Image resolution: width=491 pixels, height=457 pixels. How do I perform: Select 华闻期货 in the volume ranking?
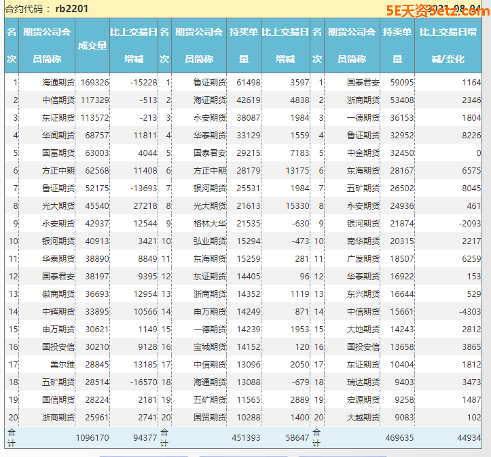click(x=58, y=136)
